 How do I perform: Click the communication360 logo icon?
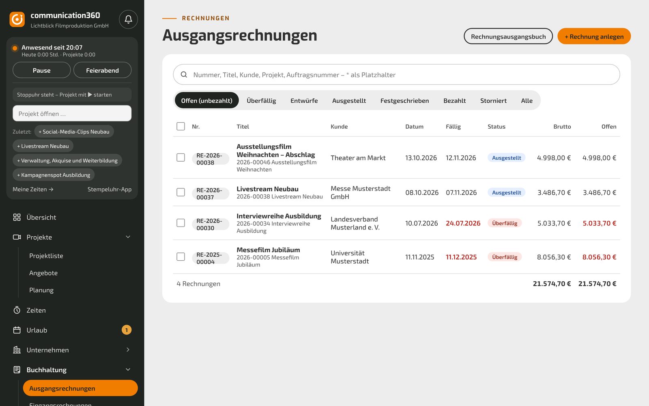[x=17, y=19]
